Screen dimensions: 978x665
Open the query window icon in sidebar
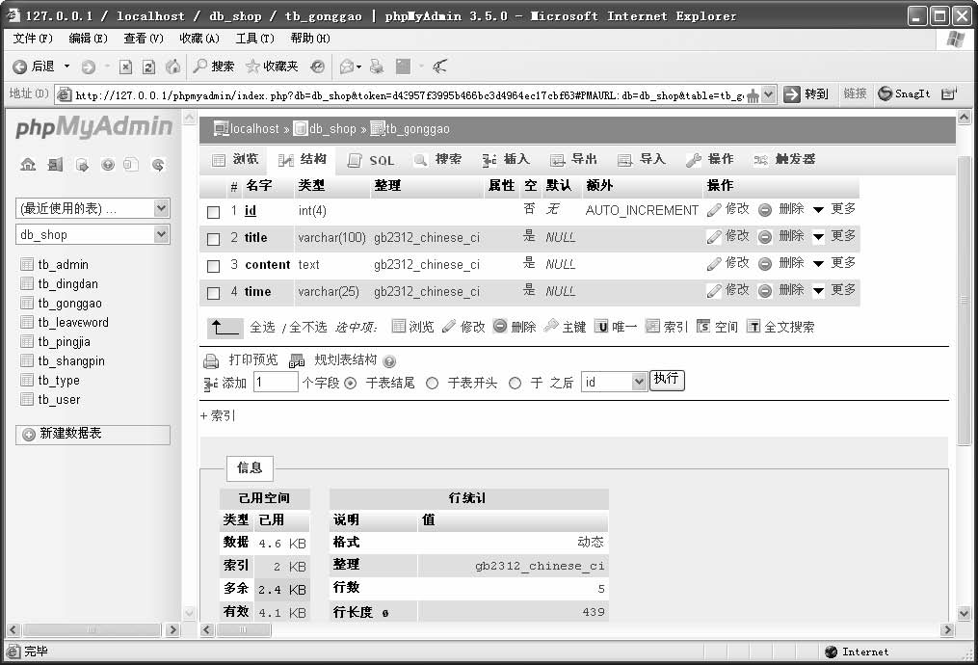tap(82, 165)
